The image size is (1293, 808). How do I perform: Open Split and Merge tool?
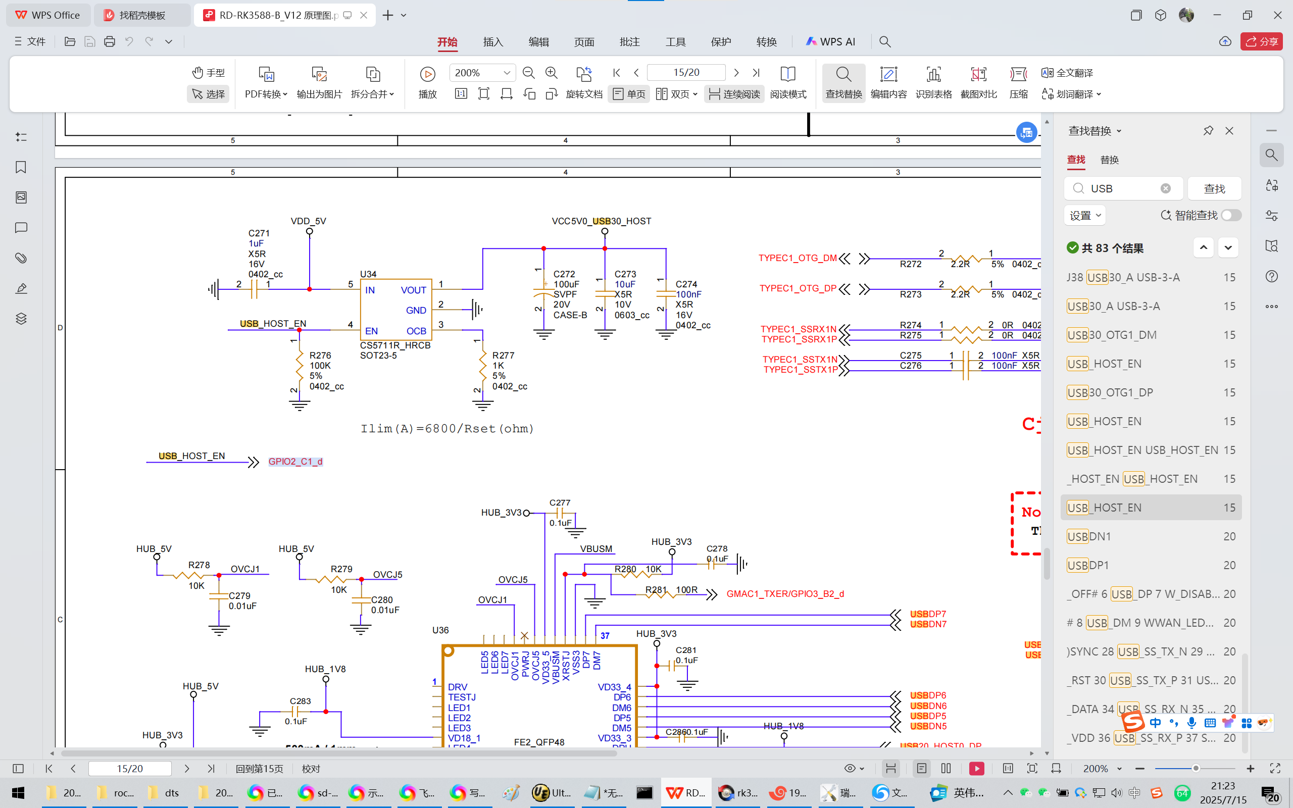pos(372,82)
